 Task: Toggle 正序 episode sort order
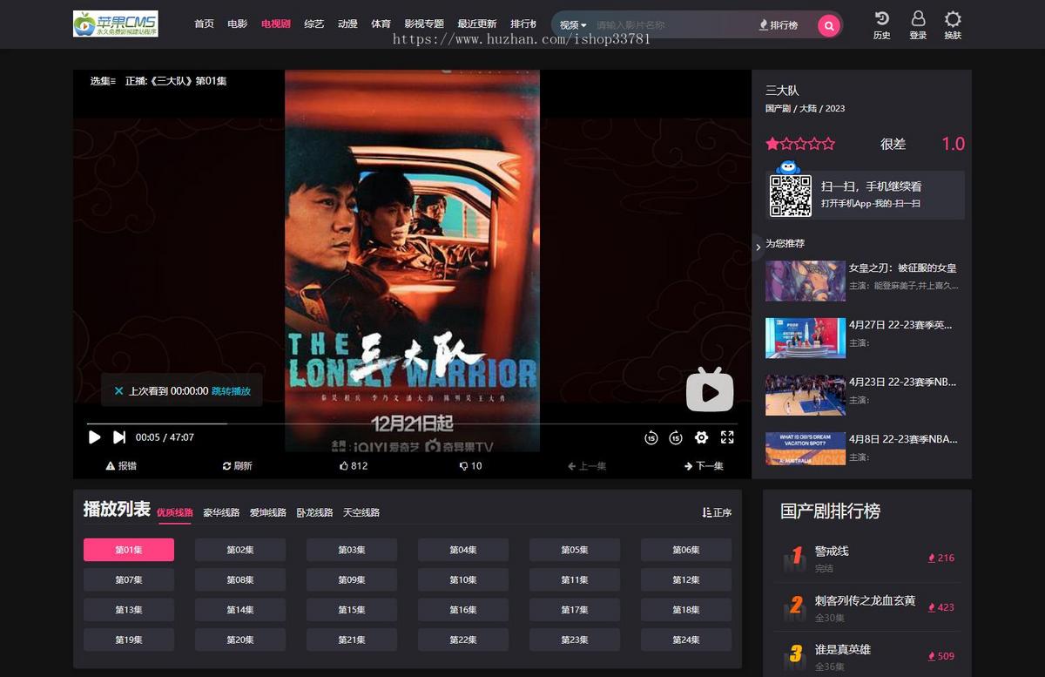click(717, 512)
